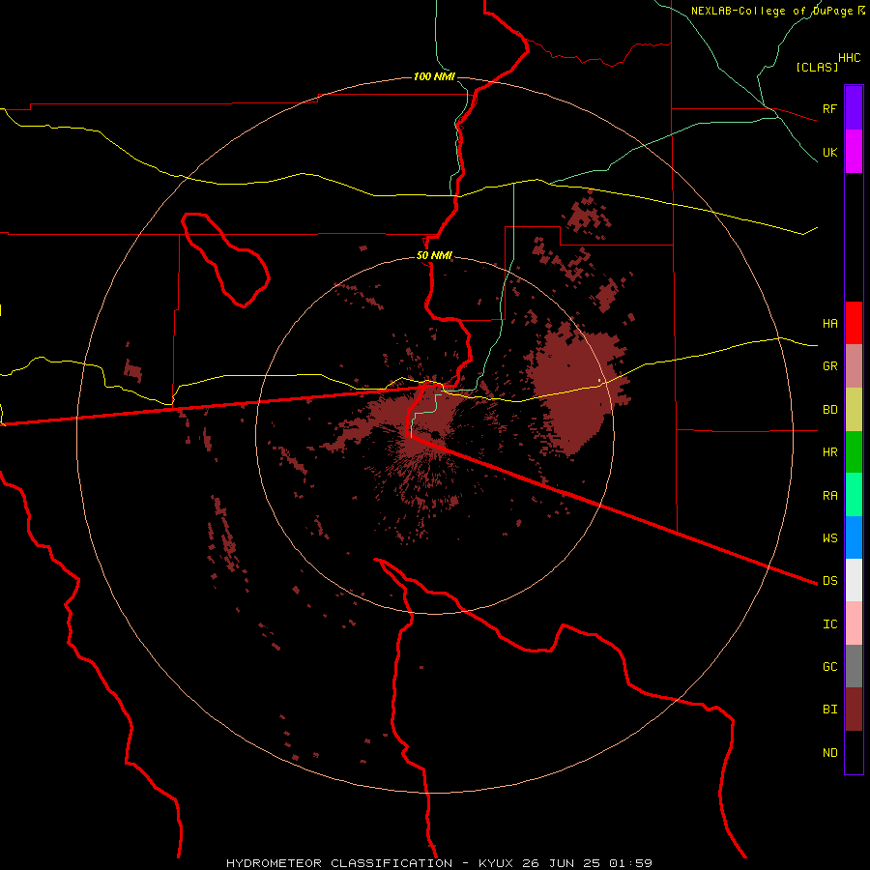Click the GR legend label
This screenshot has height=870, width=870.
[829, 366]
